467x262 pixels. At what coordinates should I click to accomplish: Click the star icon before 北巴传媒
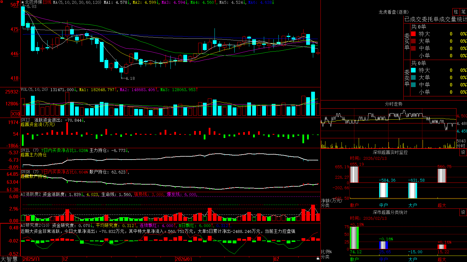[x=22, y=2]
